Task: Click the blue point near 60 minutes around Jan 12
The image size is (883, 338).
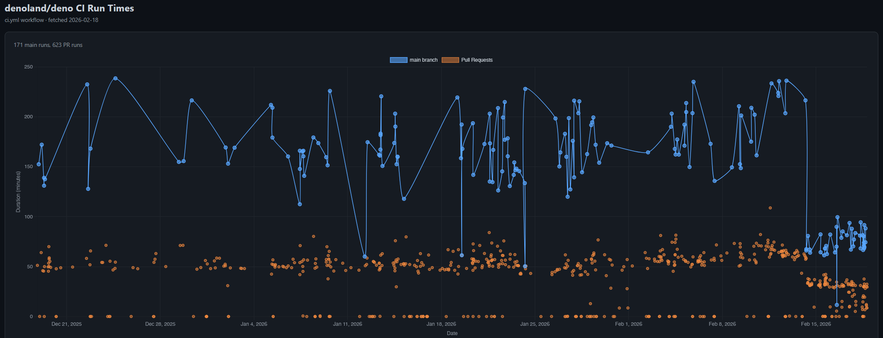Action: click(x=365, y=256)
